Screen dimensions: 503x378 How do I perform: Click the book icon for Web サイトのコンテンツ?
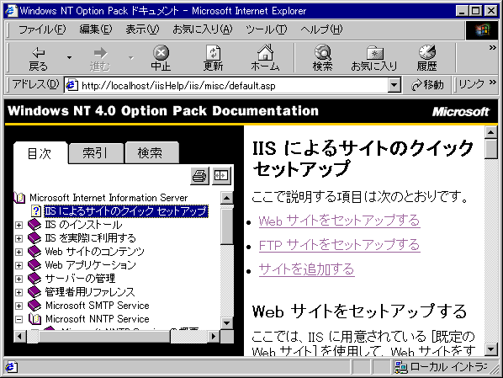coord(34,252)
